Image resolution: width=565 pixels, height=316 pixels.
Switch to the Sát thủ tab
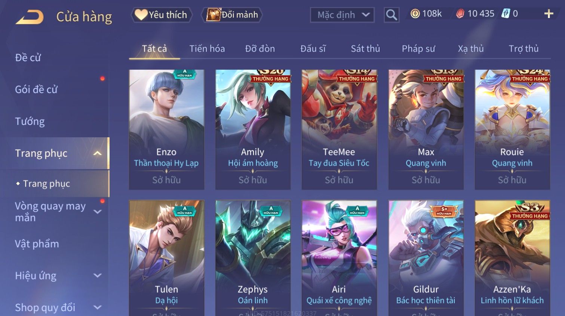(x=365, y=49)
